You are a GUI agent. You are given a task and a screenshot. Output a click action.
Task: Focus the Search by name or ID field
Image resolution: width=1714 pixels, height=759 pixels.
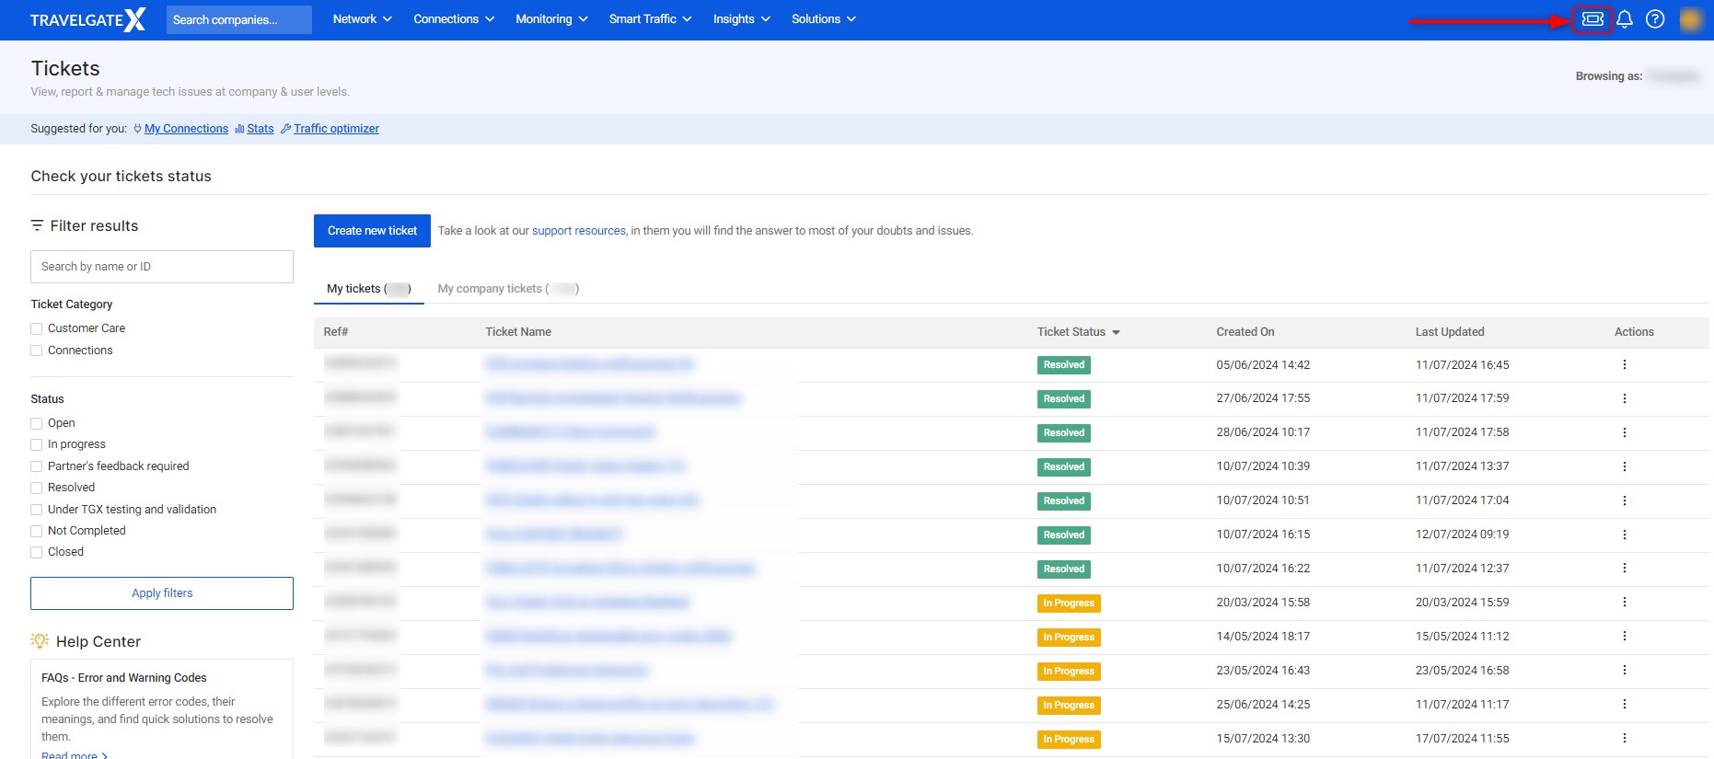[x=162, y=267]
